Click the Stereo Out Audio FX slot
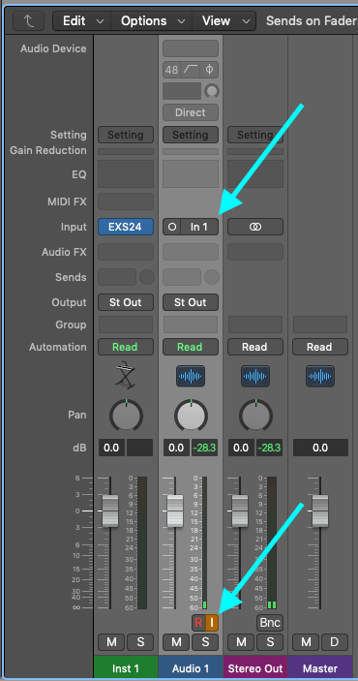Image resolution: width=358 pixels, height=681 pixels. click(x=255, y=252)
